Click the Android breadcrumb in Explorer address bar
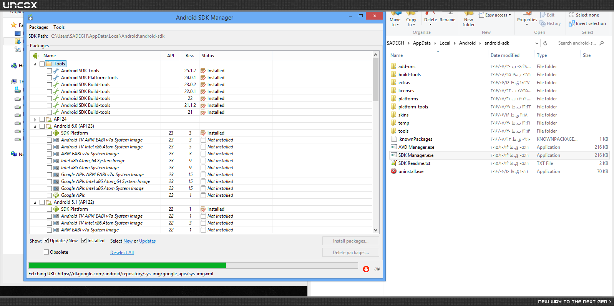The image size is (614, 306). coord(467,43)
